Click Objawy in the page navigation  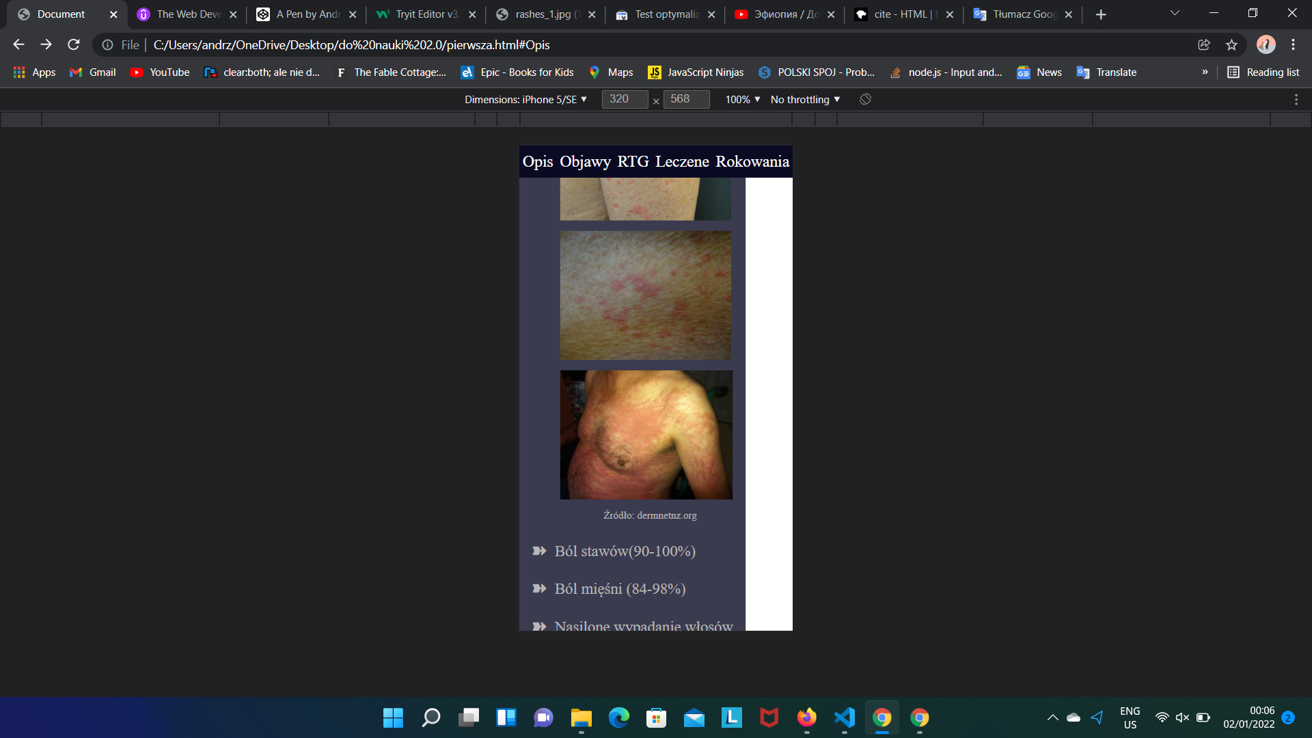pos(586,162)
